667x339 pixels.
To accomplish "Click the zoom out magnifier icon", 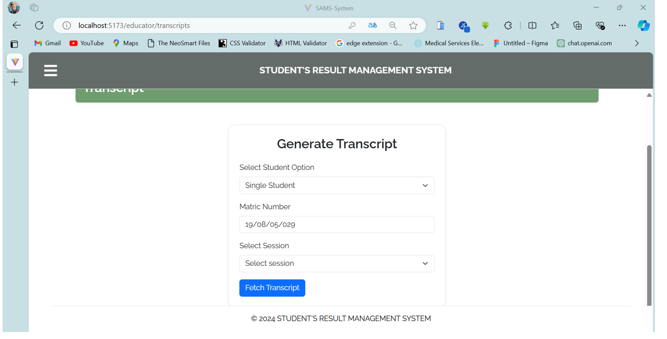I will pos(393,26).
